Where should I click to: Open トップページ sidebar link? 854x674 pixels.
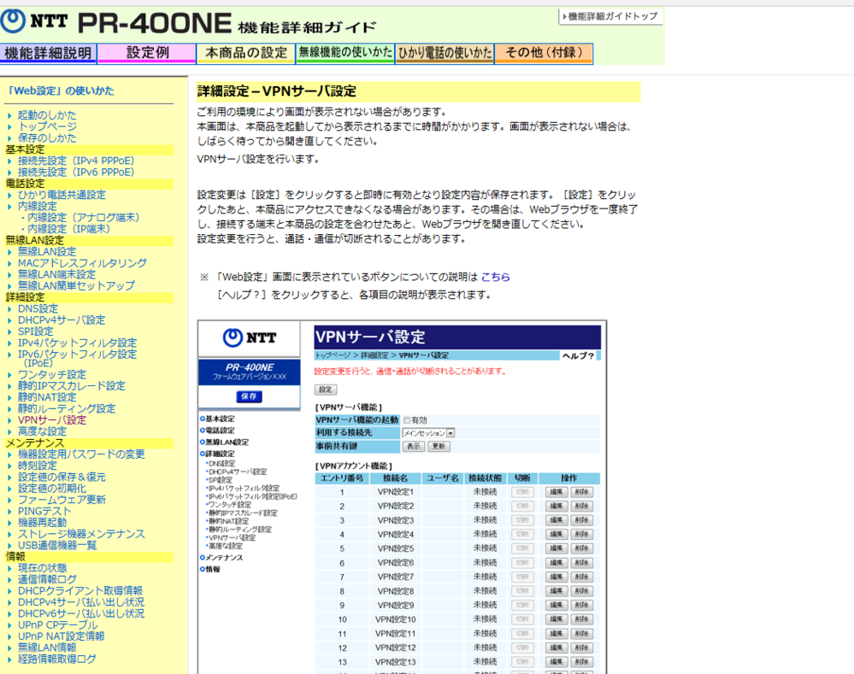coord(47,126)
